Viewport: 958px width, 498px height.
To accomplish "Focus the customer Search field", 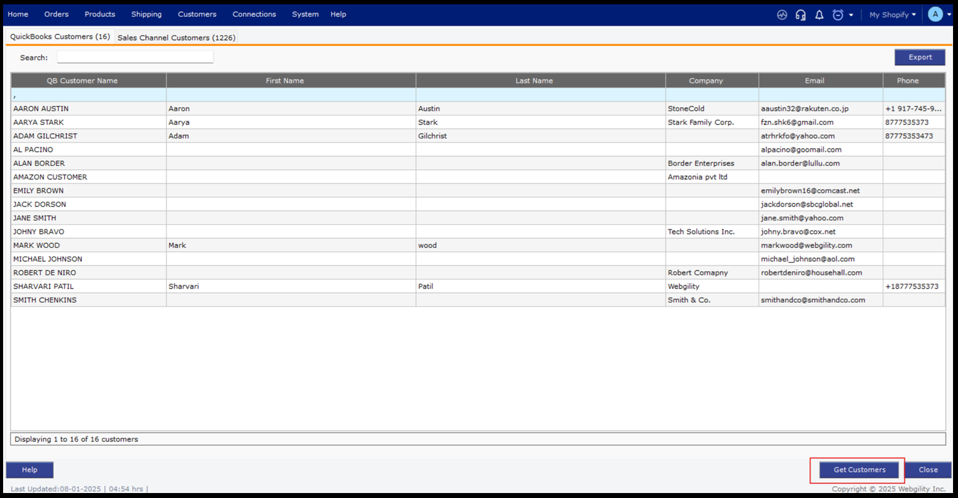I will (135, 57).
